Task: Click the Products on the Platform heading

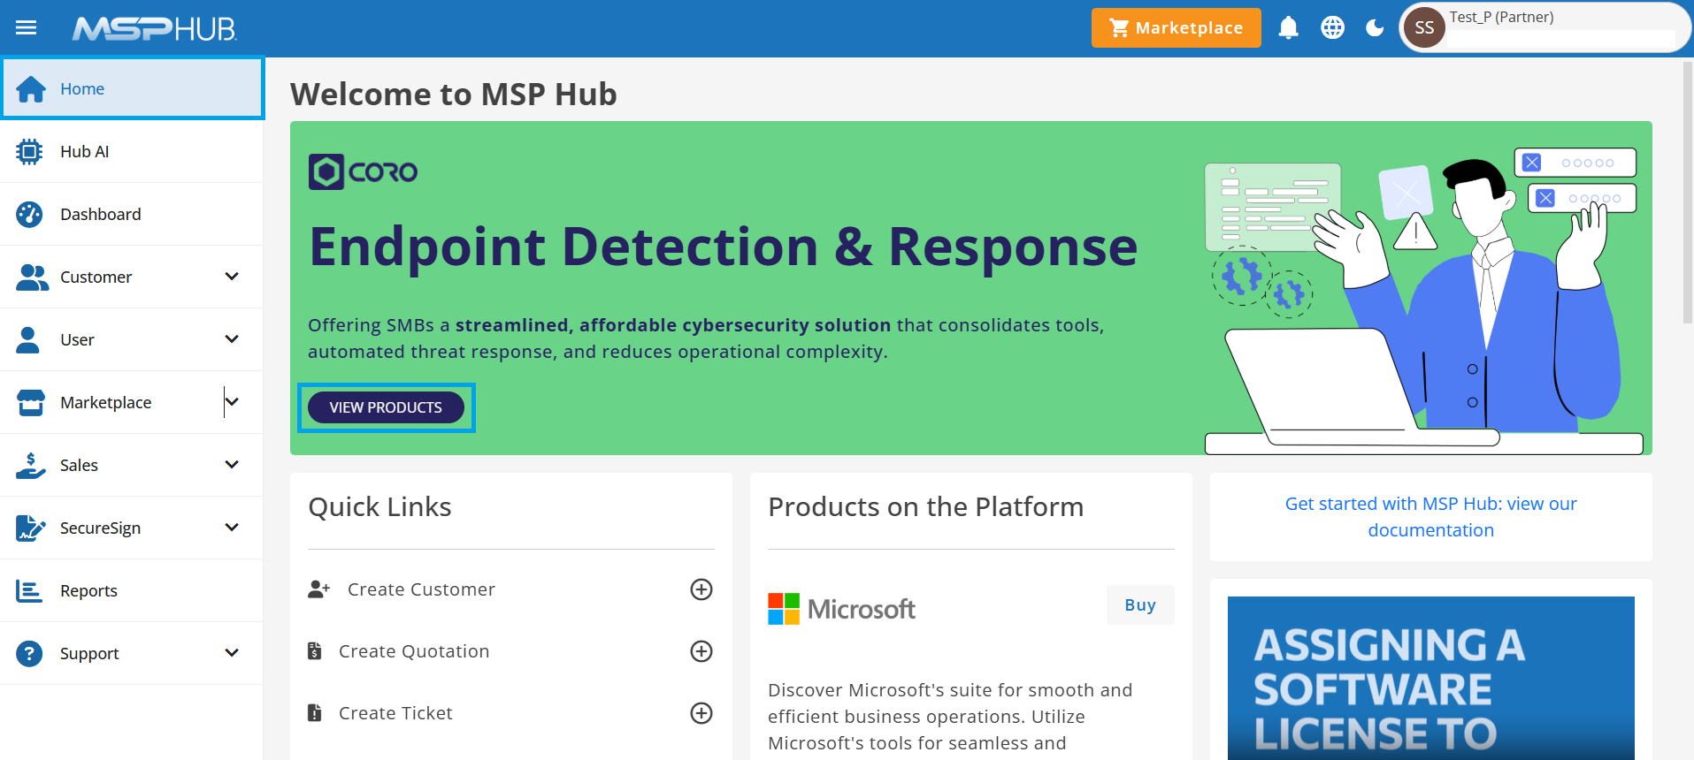Action: point(925,506)
